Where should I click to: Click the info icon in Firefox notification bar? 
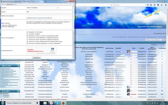click(x=1, y=99)
